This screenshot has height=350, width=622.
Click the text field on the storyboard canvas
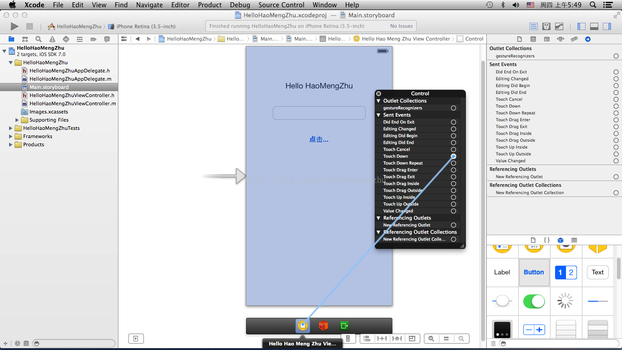(x=319, y=113)
